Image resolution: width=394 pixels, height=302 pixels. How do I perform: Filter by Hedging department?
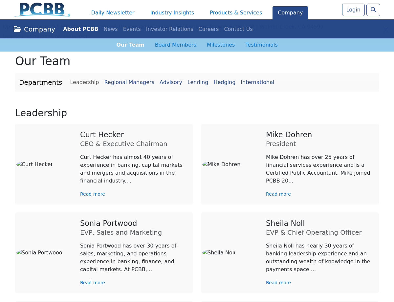pos(224,82)
